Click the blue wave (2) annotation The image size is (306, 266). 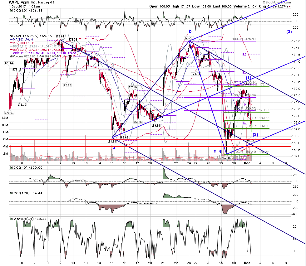(255, 134)
